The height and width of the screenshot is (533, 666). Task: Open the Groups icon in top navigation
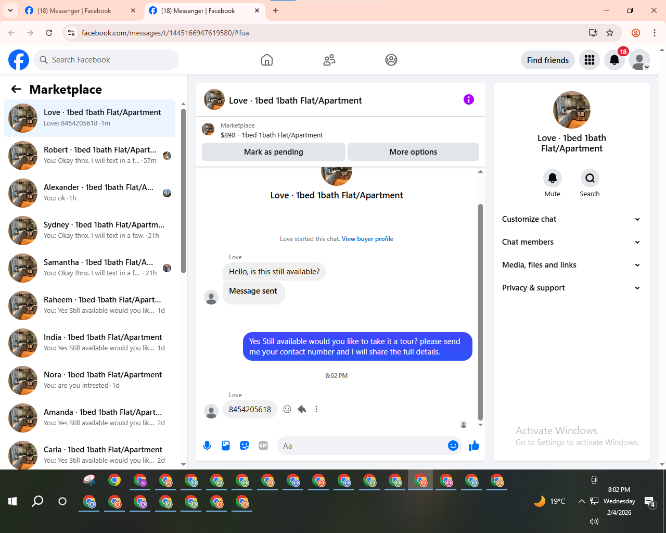pyautogui.click(x=391, y=60)
